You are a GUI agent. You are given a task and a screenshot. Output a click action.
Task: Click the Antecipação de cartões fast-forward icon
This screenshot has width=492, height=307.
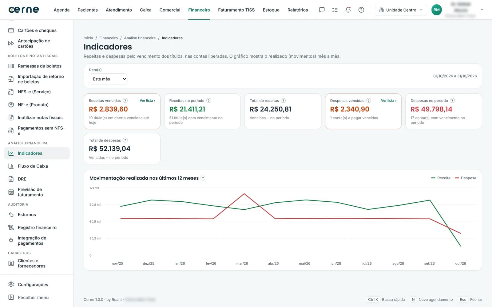coord(11,43)
